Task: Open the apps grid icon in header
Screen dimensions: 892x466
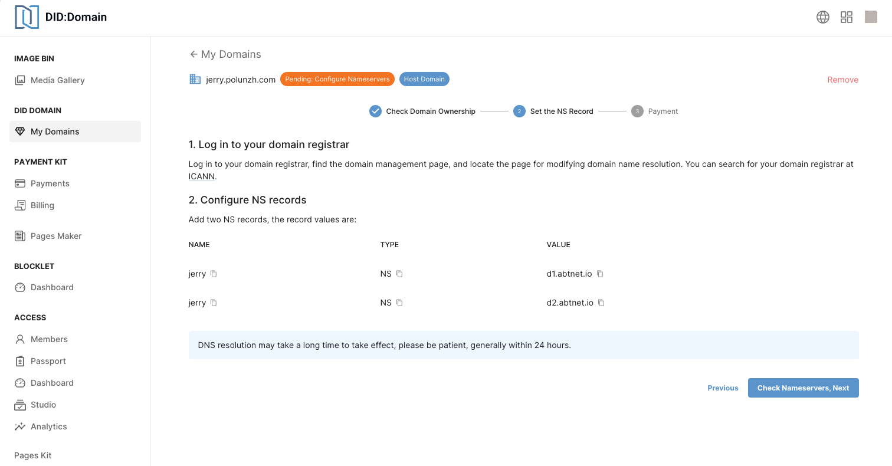Action: (847, 17)
